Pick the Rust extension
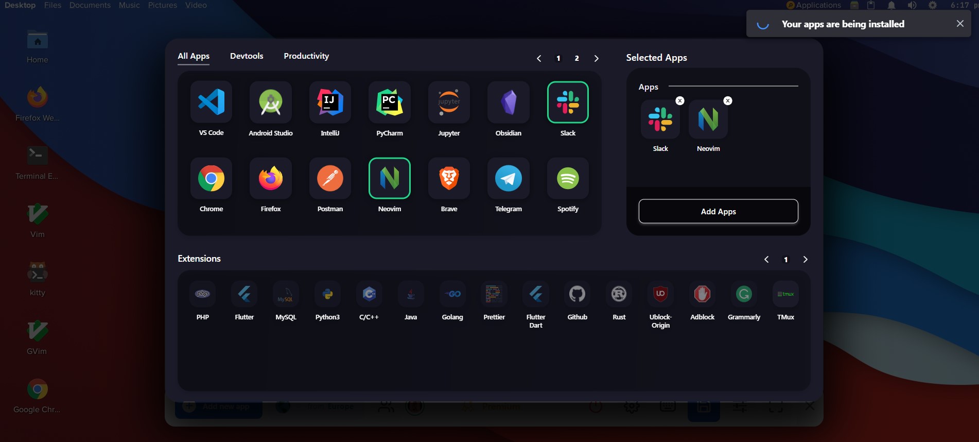 click(x=619, y=294)
